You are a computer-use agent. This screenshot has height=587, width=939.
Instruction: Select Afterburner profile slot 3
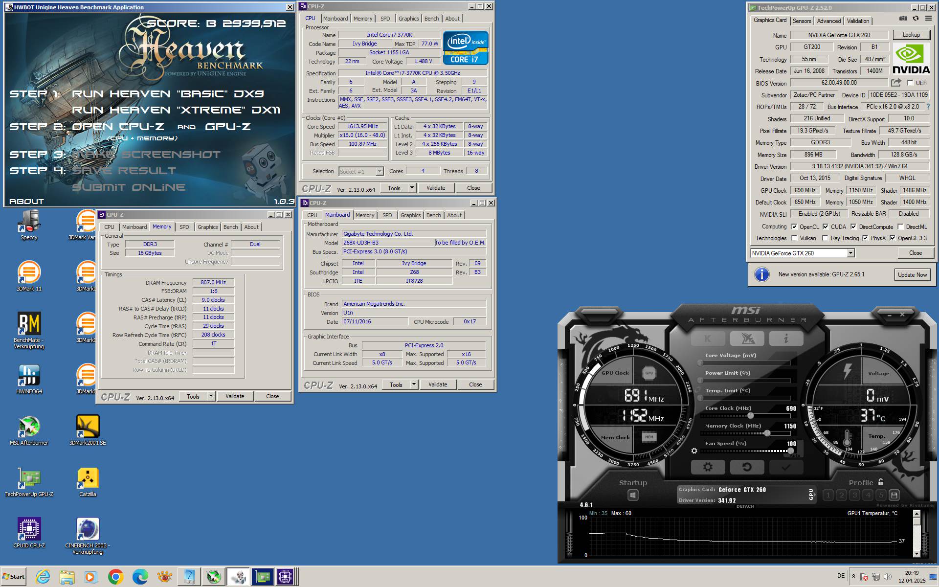(x=854, y=495)
